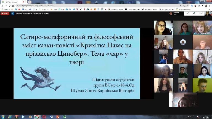Click the shared presentation slide
This screenshot has width=212, height=119.
pos(77,64)
